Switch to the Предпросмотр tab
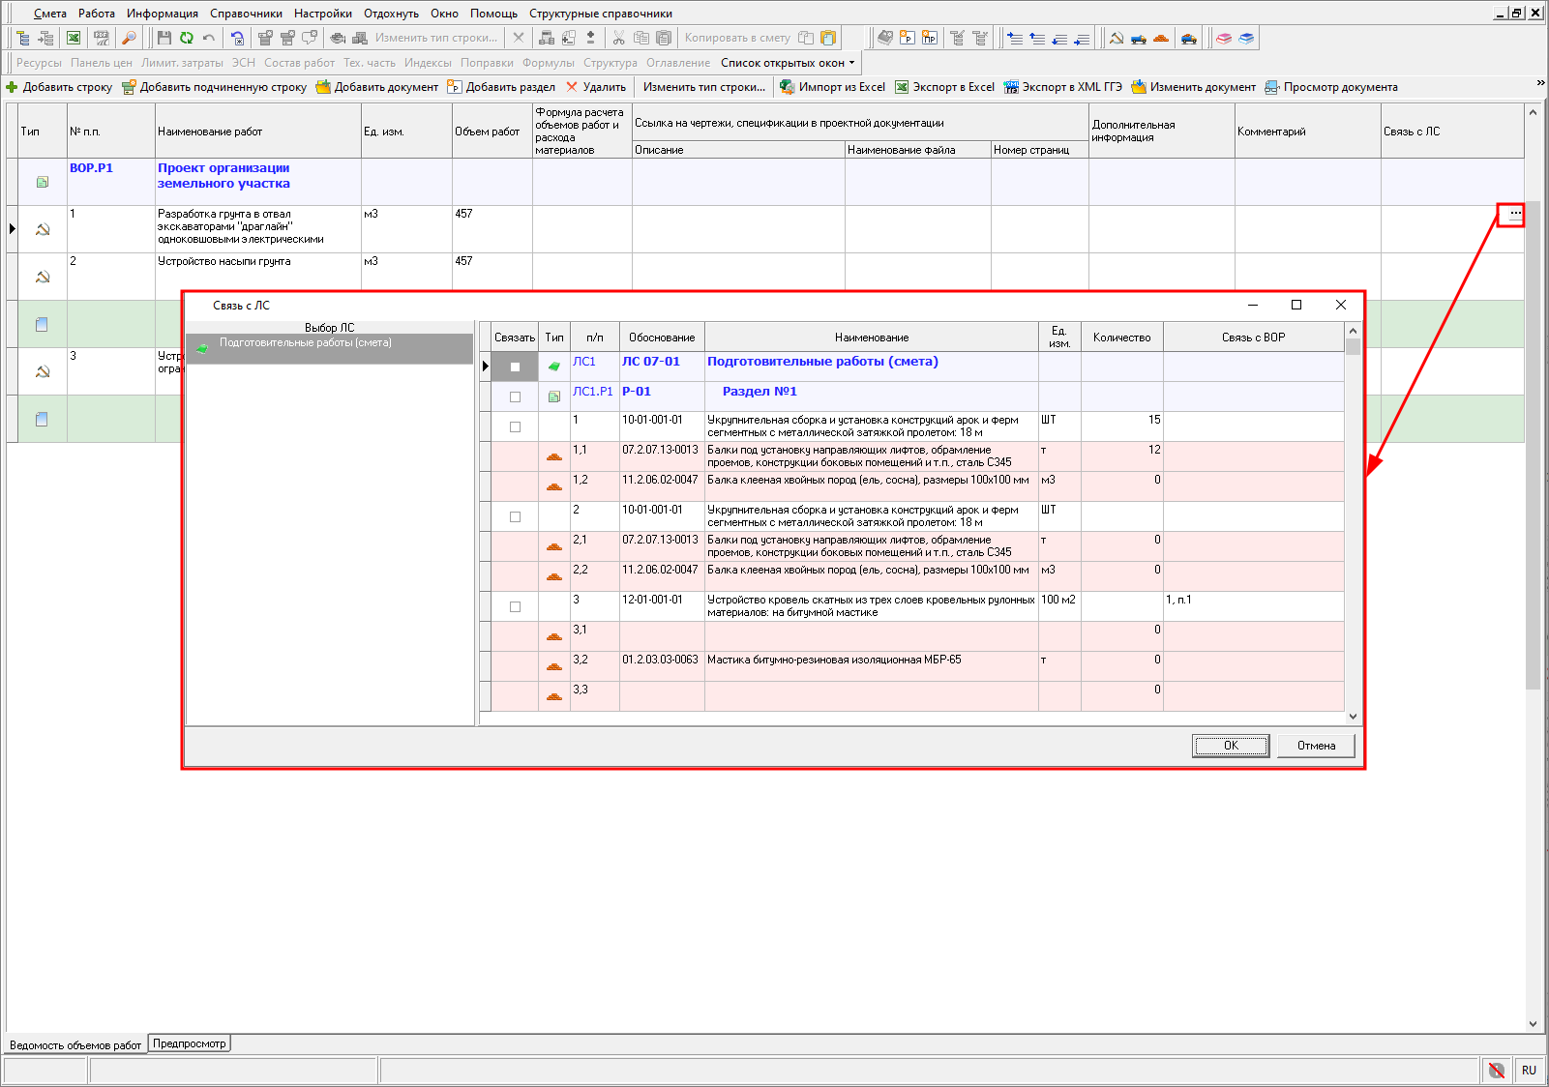This screenshot has width=1549, height=1087. pos(189,1043)
